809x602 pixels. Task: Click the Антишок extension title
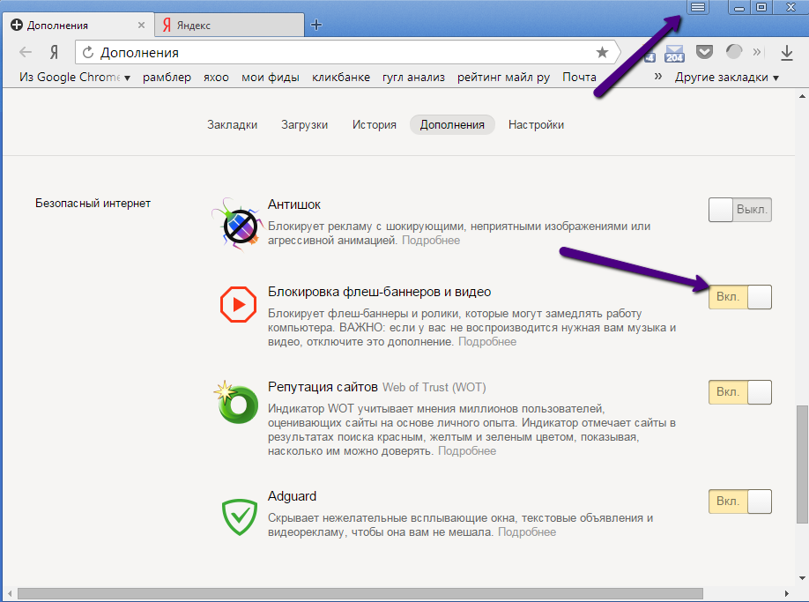click(x=294, y=204)
